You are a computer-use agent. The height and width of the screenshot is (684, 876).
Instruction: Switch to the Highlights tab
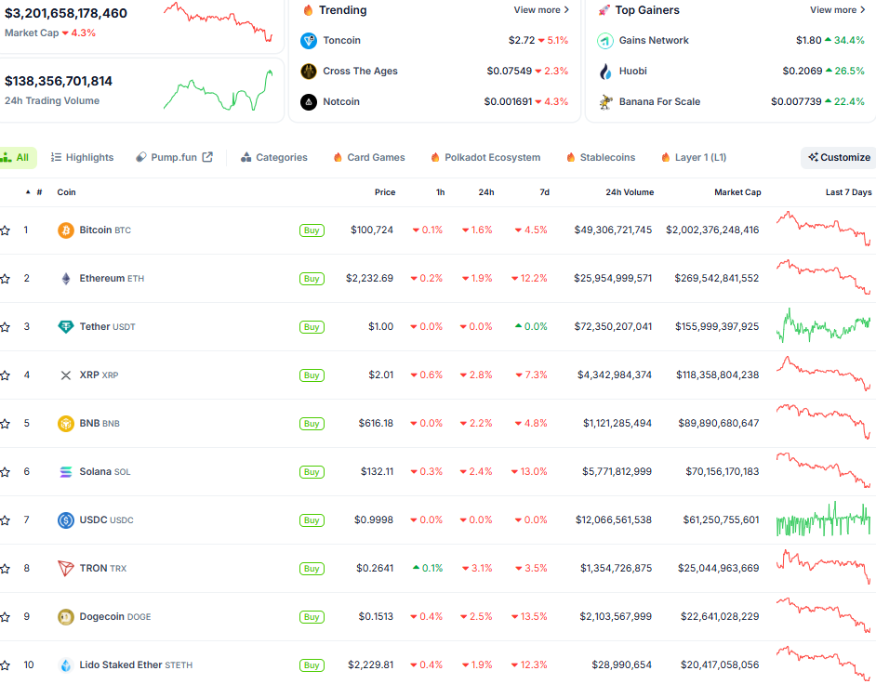click(x=82, y=157)
